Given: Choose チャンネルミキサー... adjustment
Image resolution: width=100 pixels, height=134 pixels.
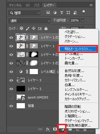Looking at the screenshot, I should (78, 94).
